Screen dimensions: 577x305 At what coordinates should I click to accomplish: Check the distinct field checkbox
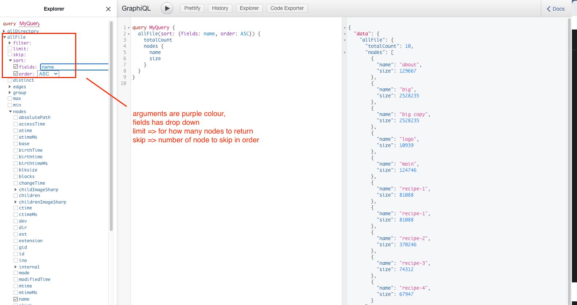click(10, 80)
